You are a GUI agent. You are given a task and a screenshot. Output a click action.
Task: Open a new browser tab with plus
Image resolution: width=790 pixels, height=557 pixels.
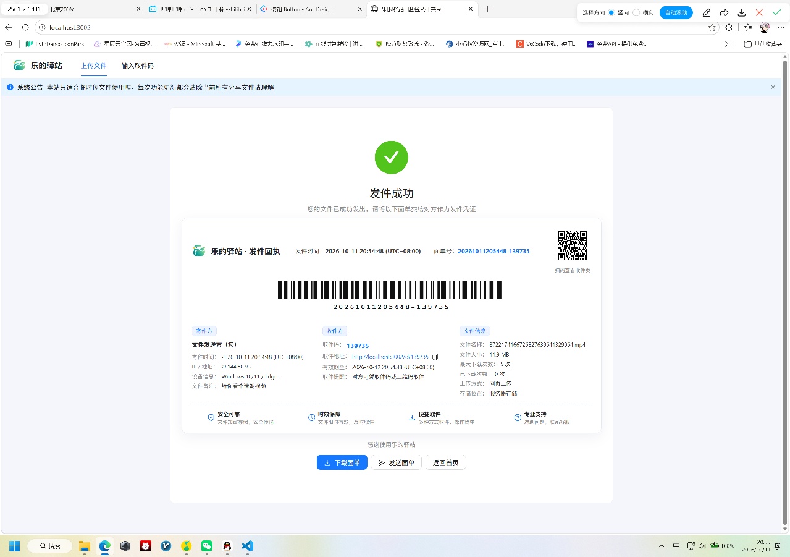click(487, 9)
